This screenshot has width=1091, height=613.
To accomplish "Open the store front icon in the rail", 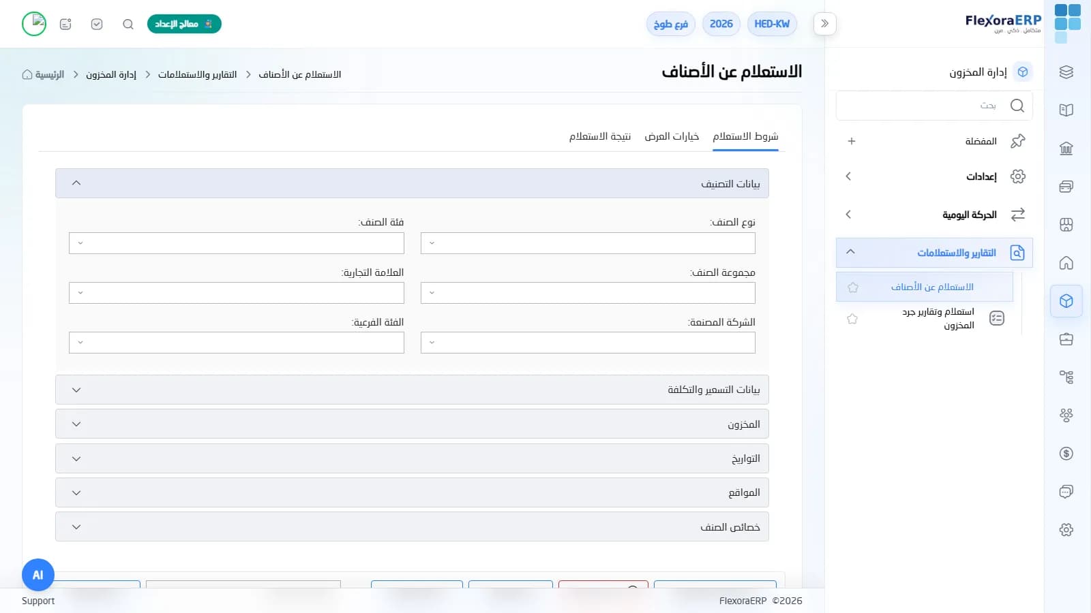I will tap(1066, 225).
